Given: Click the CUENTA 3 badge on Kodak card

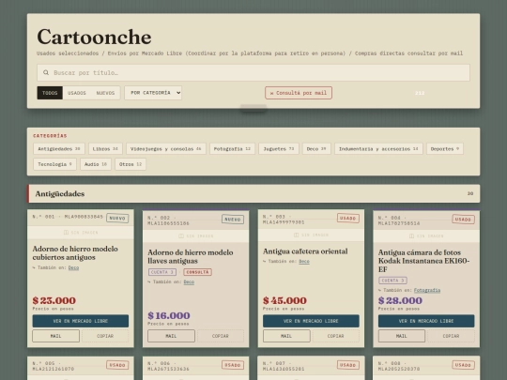Looking at the screenshot, I should 392,281.
